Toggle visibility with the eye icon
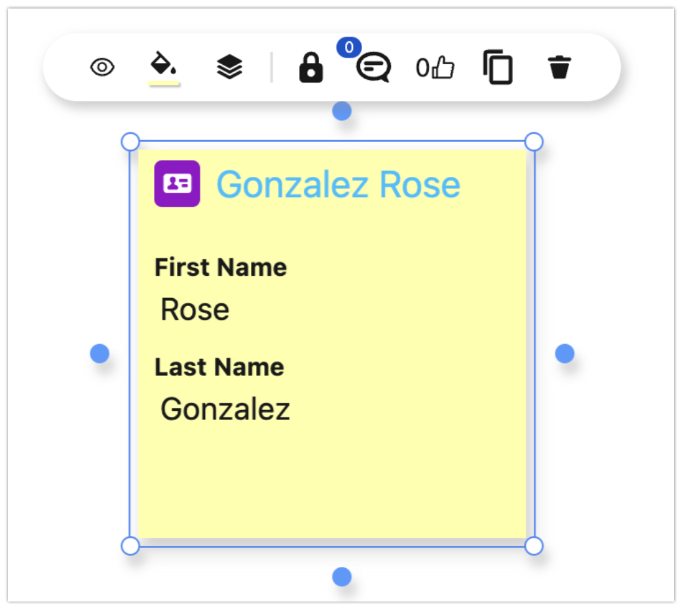The image size is (685, 612). (x=102, y=67)
